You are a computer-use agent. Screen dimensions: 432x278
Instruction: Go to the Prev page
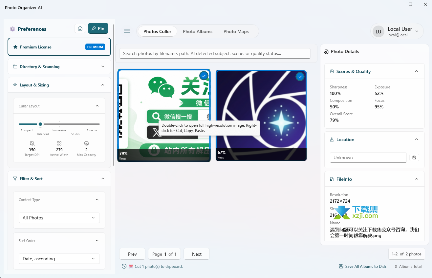coord(132,254)
